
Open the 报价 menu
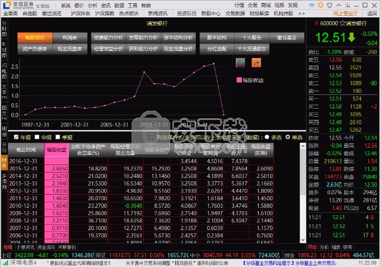pyautogui.click(x=79, y=5)
